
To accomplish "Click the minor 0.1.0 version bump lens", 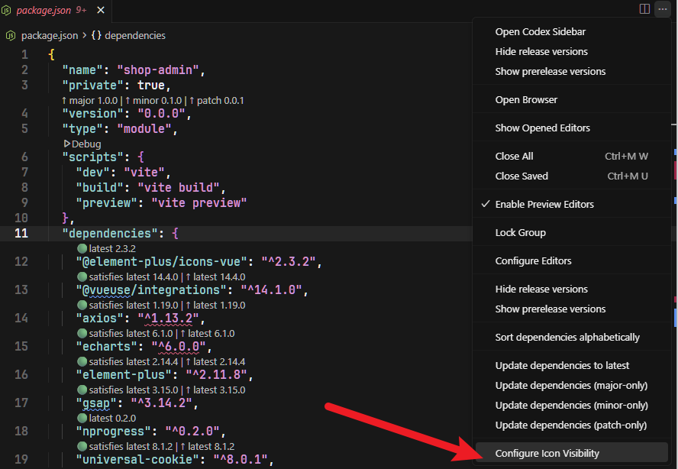I will click(153, 100).
